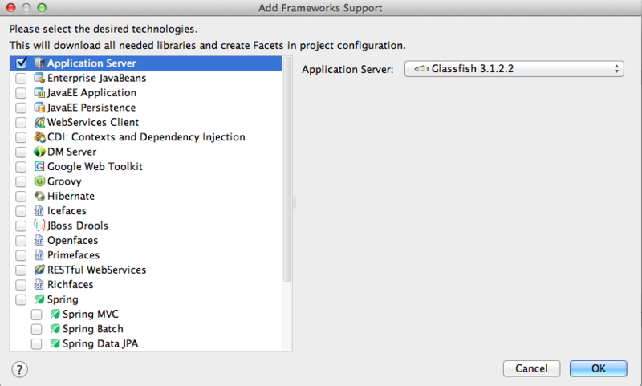
Task: Enable the Enterprise JavaBeans checkbox
Action: click(21, 78)
